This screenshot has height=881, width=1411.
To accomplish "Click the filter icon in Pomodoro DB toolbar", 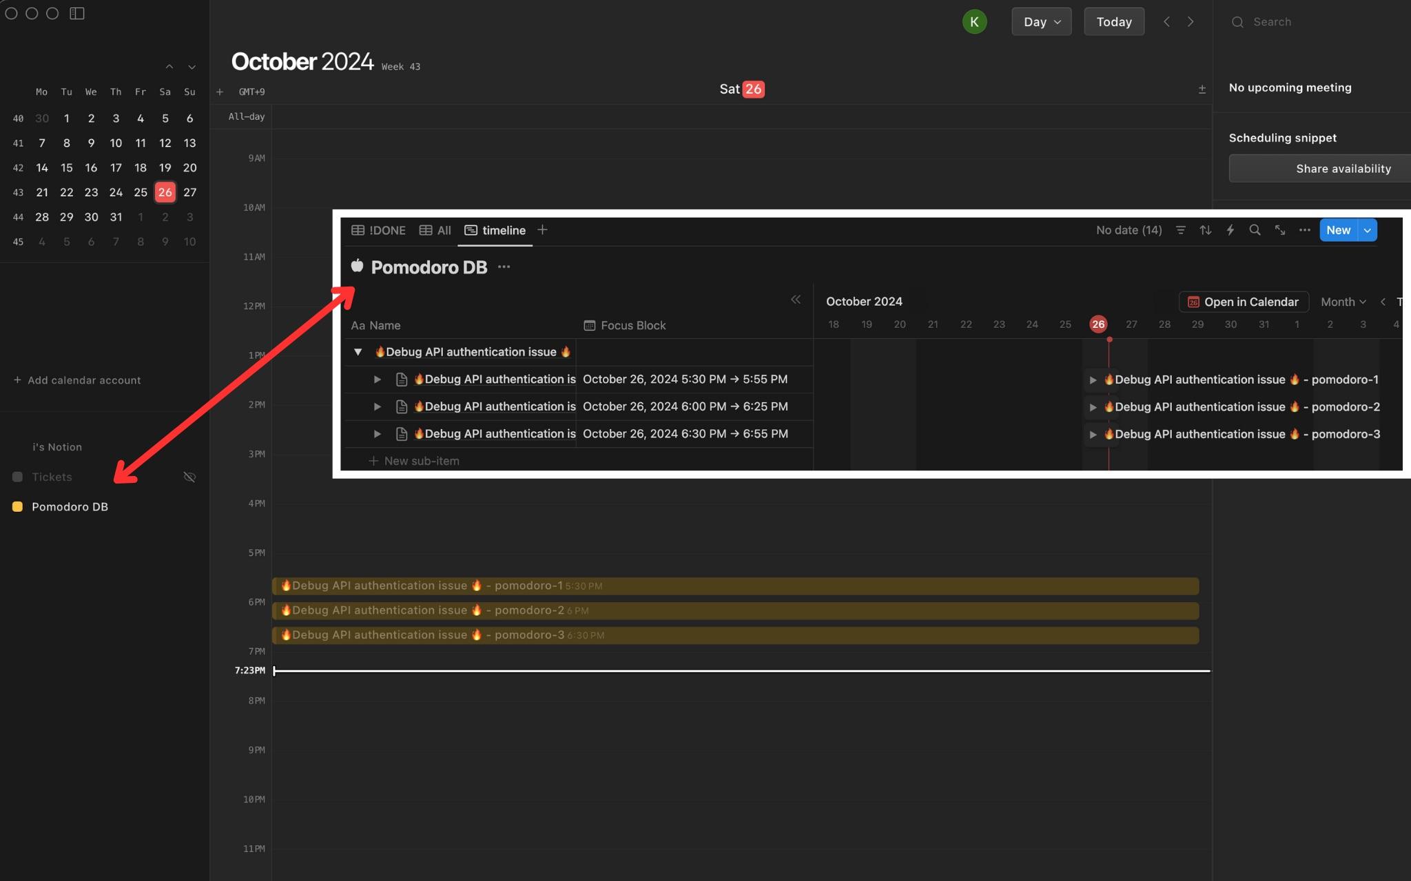I will coord(1181,230).
